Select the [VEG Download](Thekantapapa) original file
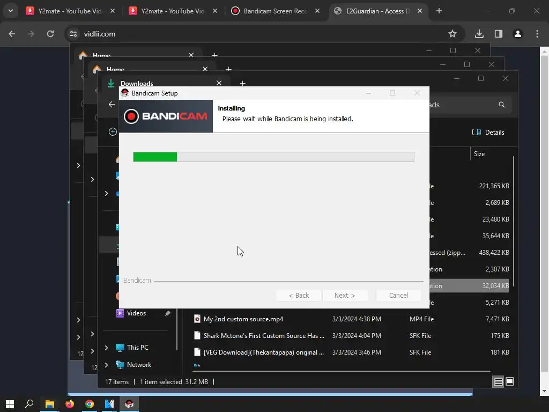The width and height of the screenshot is (549, 412). point(264,352)
